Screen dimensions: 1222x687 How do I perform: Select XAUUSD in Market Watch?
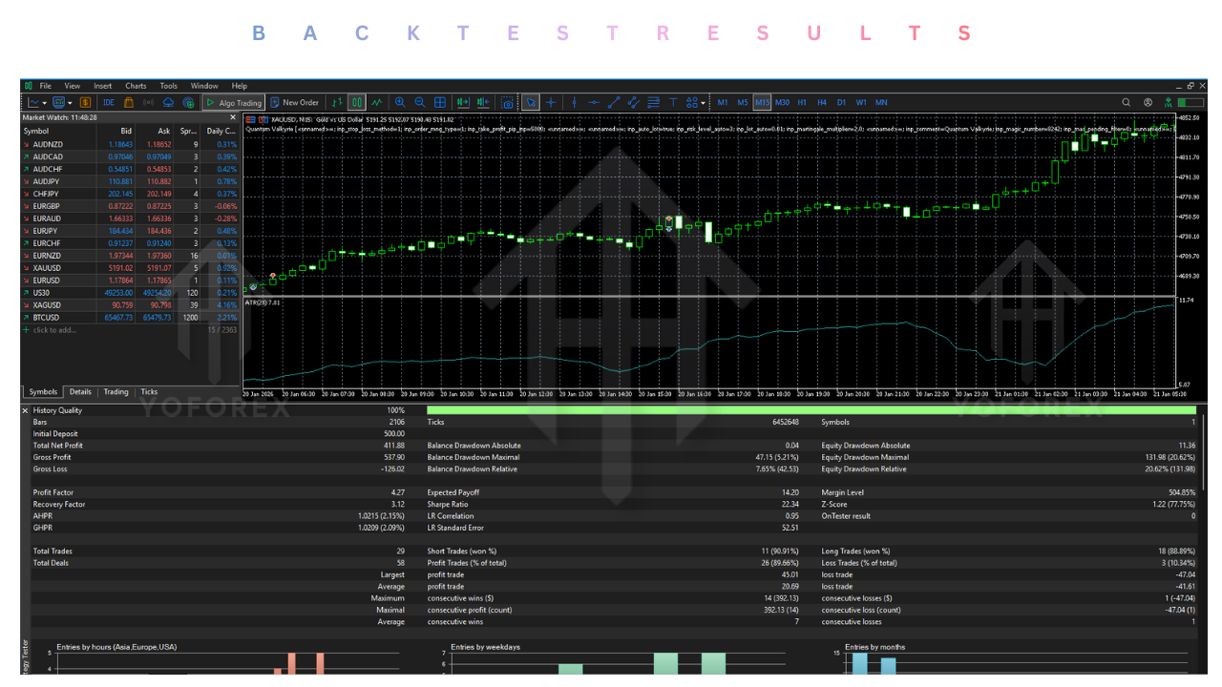43,267
